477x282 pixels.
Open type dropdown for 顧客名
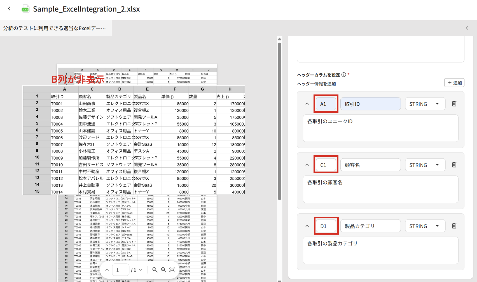click(x=425, y=165)
